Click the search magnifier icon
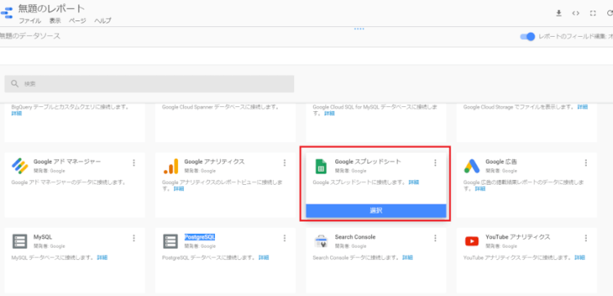Image resolution: width=613 pixels, height=296 pixels. tap(15, 83)
